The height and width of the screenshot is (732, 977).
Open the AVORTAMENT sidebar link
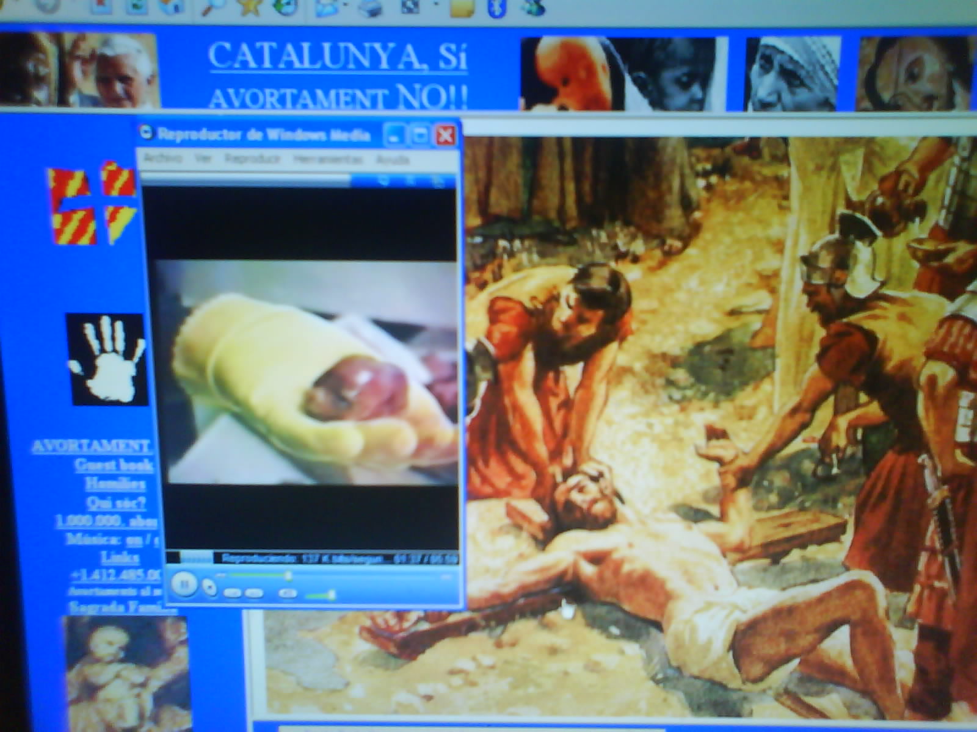click(92, 446)
